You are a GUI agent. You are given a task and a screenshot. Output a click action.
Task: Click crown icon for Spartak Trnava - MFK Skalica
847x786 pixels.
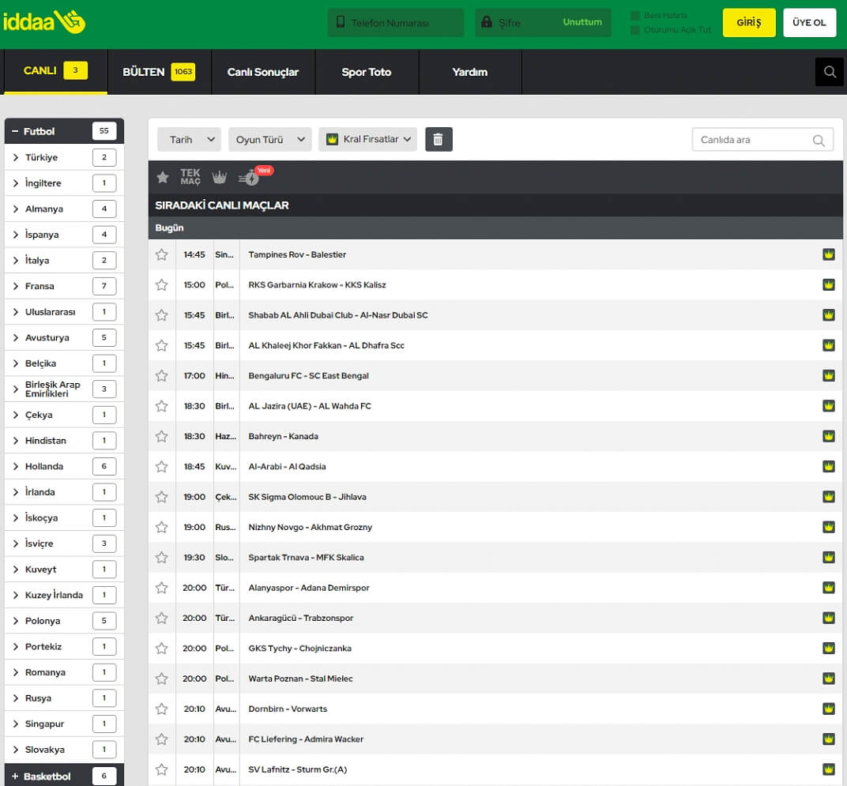(x=829, y=557)
